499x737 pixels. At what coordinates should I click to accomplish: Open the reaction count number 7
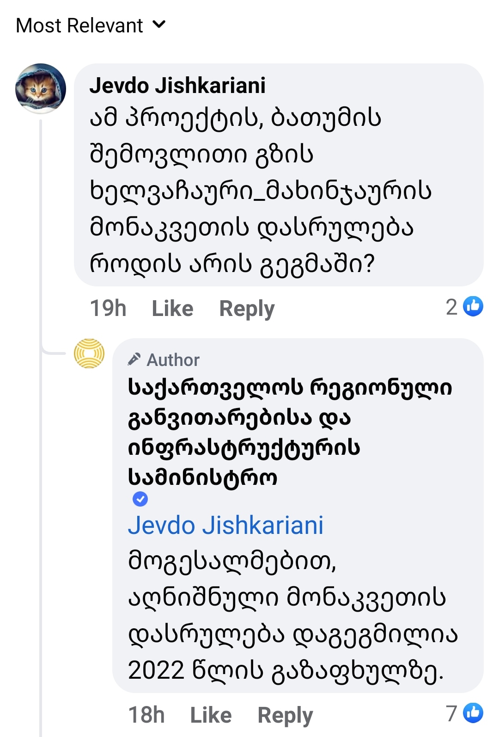pos(451,713)
